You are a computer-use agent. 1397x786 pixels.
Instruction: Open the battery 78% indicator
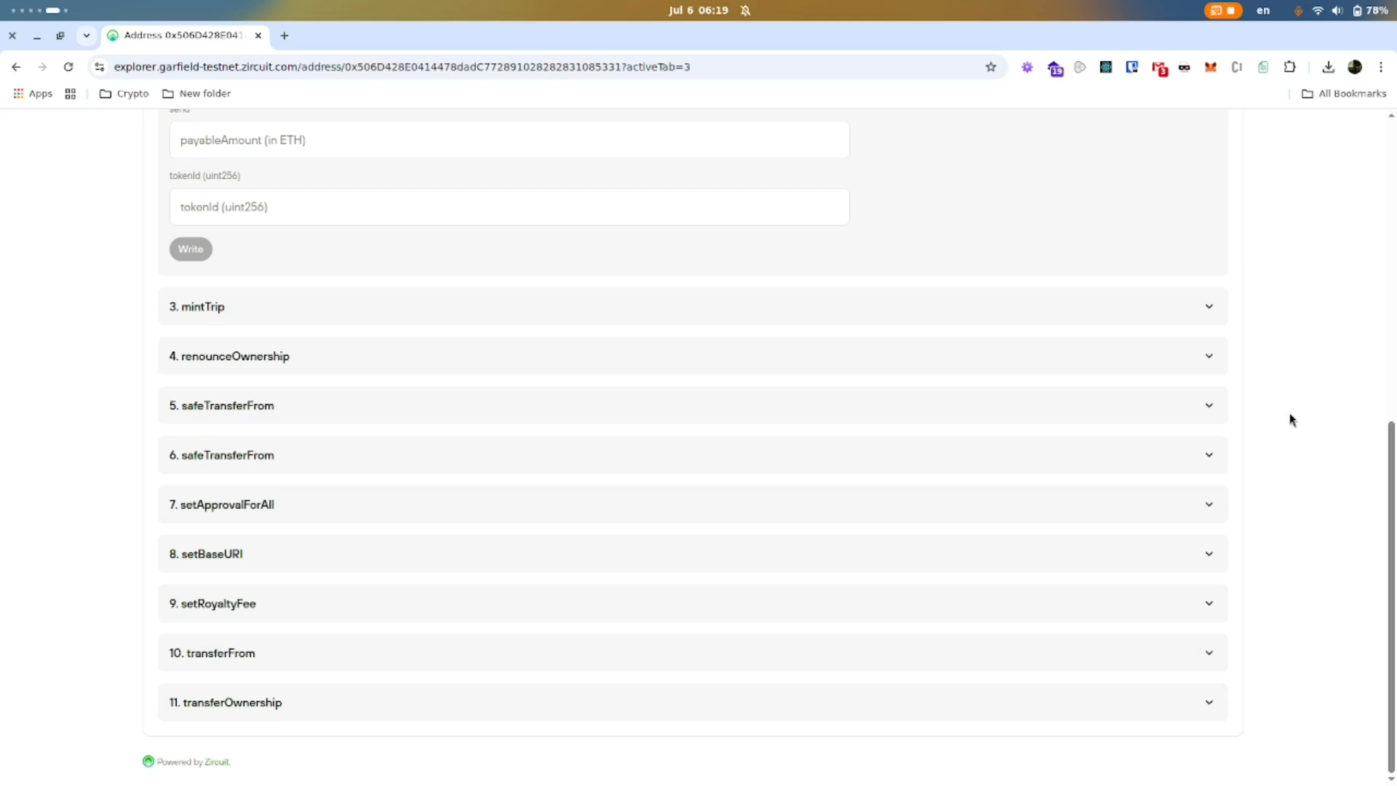[1370, 10]
